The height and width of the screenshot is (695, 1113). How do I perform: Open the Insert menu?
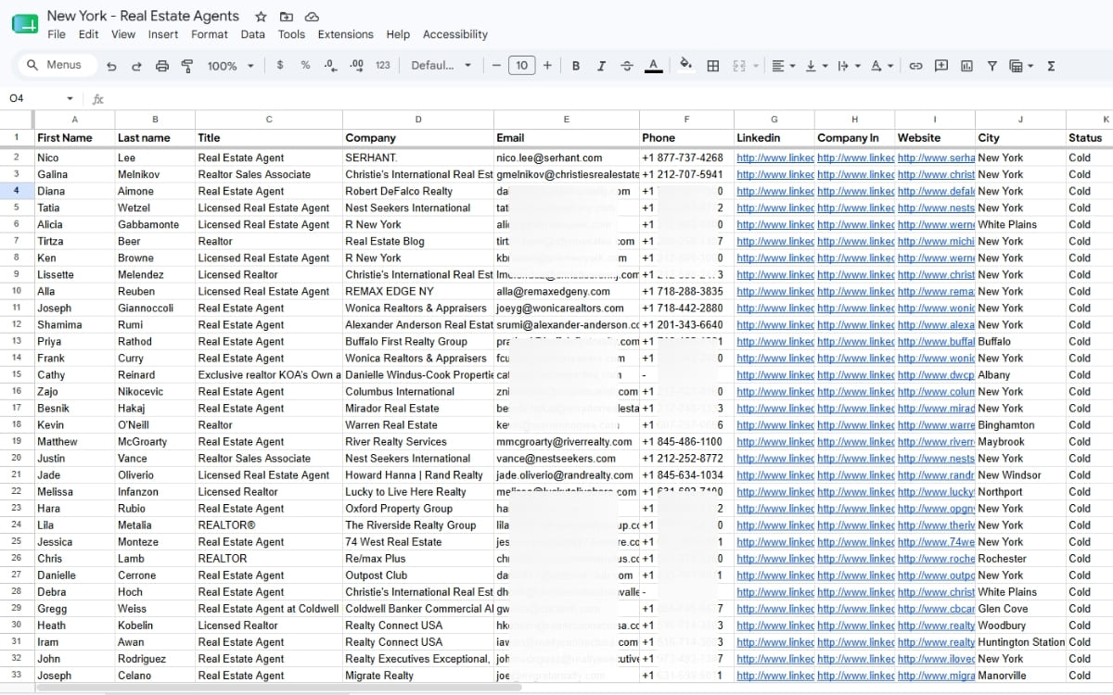(x=163, y=34)
